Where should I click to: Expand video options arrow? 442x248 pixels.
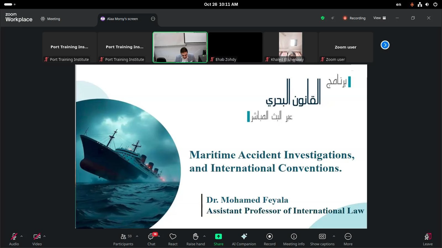point(44,236)
